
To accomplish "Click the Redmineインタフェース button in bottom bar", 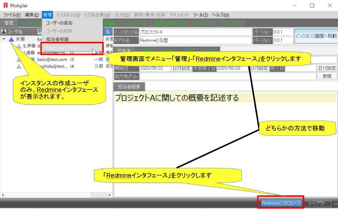I will tap(281, 203).
